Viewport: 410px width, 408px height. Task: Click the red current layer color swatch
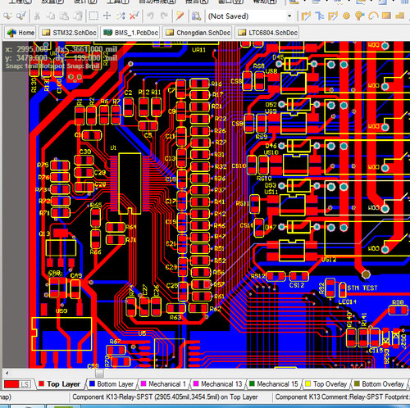click(11, 384)
